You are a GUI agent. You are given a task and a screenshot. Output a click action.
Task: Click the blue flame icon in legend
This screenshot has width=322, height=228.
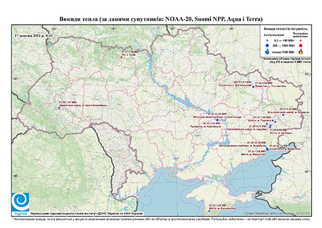[x=267, y=51]
